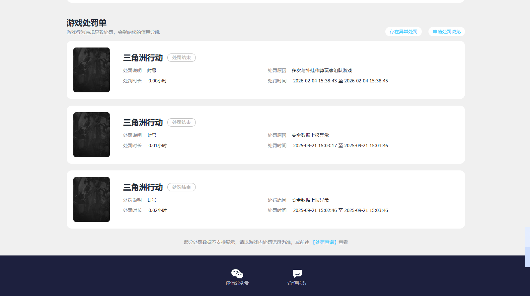The width and height of the screenshot is (530, 296).
Task: Select 封号 on the 2026-02-04 penalty card
Action: click(x=152, y=70)
